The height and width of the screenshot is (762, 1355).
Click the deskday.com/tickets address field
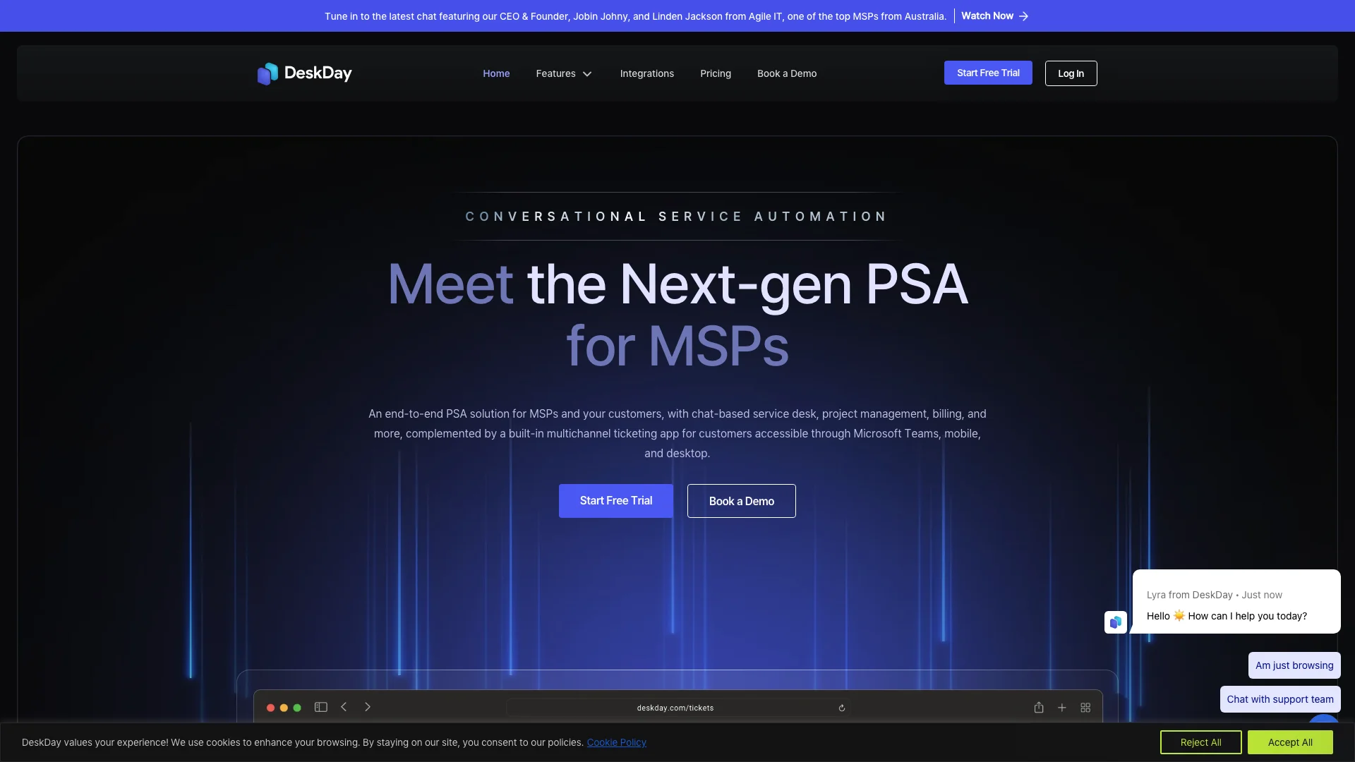[x=679, y=708]
